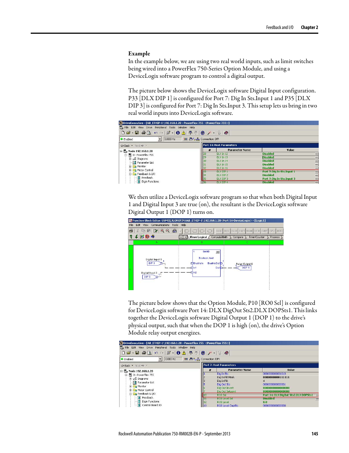Click the globe icon in the Port 7 DriveExecutive toolbar
349x453 pixels.
pyautogui.click(x=203, y=353)
